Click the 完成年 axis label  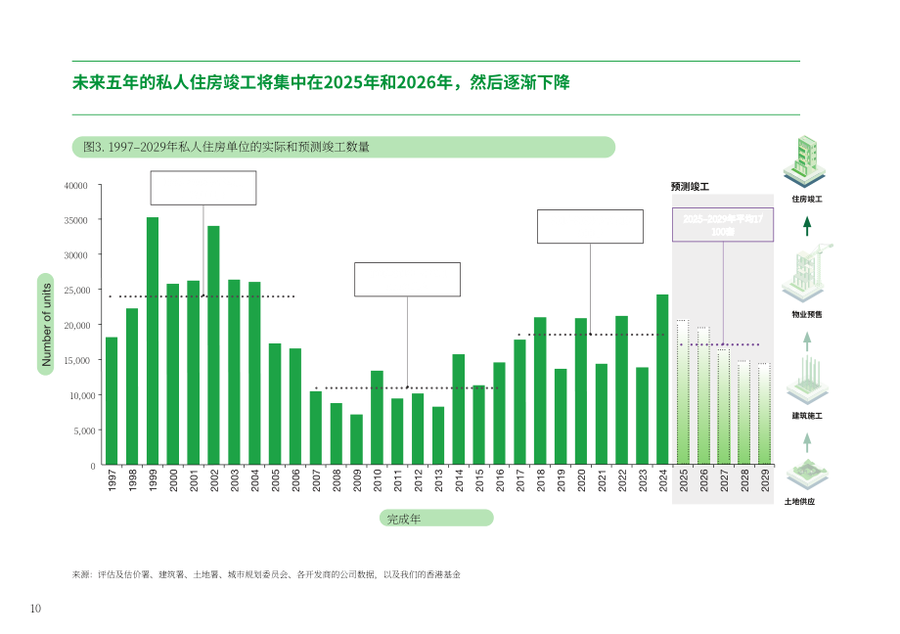(x=436, y=518)
